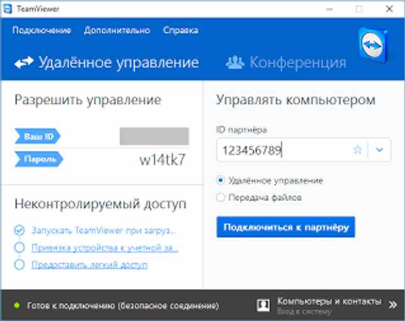
Task: Open the Подключение menu
Action: coord(42,30)
